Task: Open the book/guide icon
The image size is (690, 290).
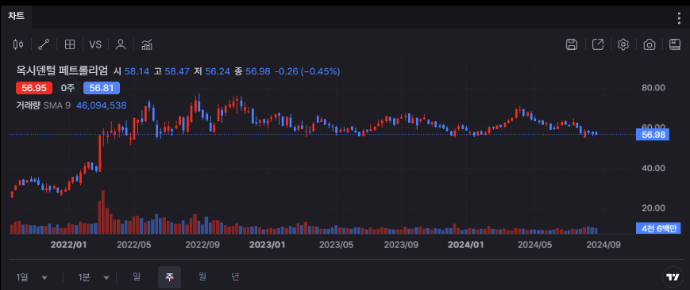Action: tap(675, 44)
